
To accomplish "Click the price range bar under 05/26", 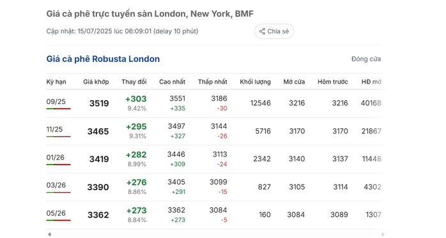I will (58, 220).
